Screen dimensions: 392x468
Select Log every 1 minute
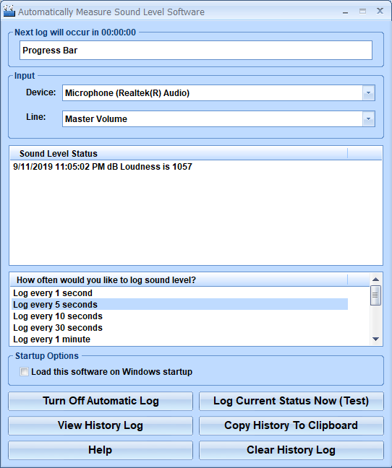179,339
